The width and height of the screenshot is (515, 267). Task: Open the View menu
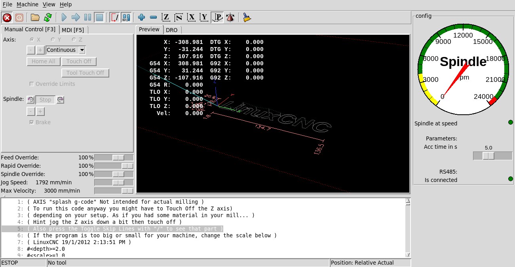pyautogui.click(x=49, y=4)
